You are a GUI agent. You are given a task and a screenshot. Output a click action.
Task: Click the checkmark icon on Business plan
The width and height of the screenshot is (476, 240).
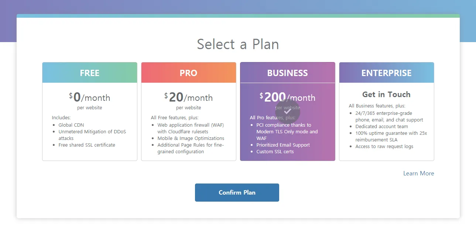(288, 111)
